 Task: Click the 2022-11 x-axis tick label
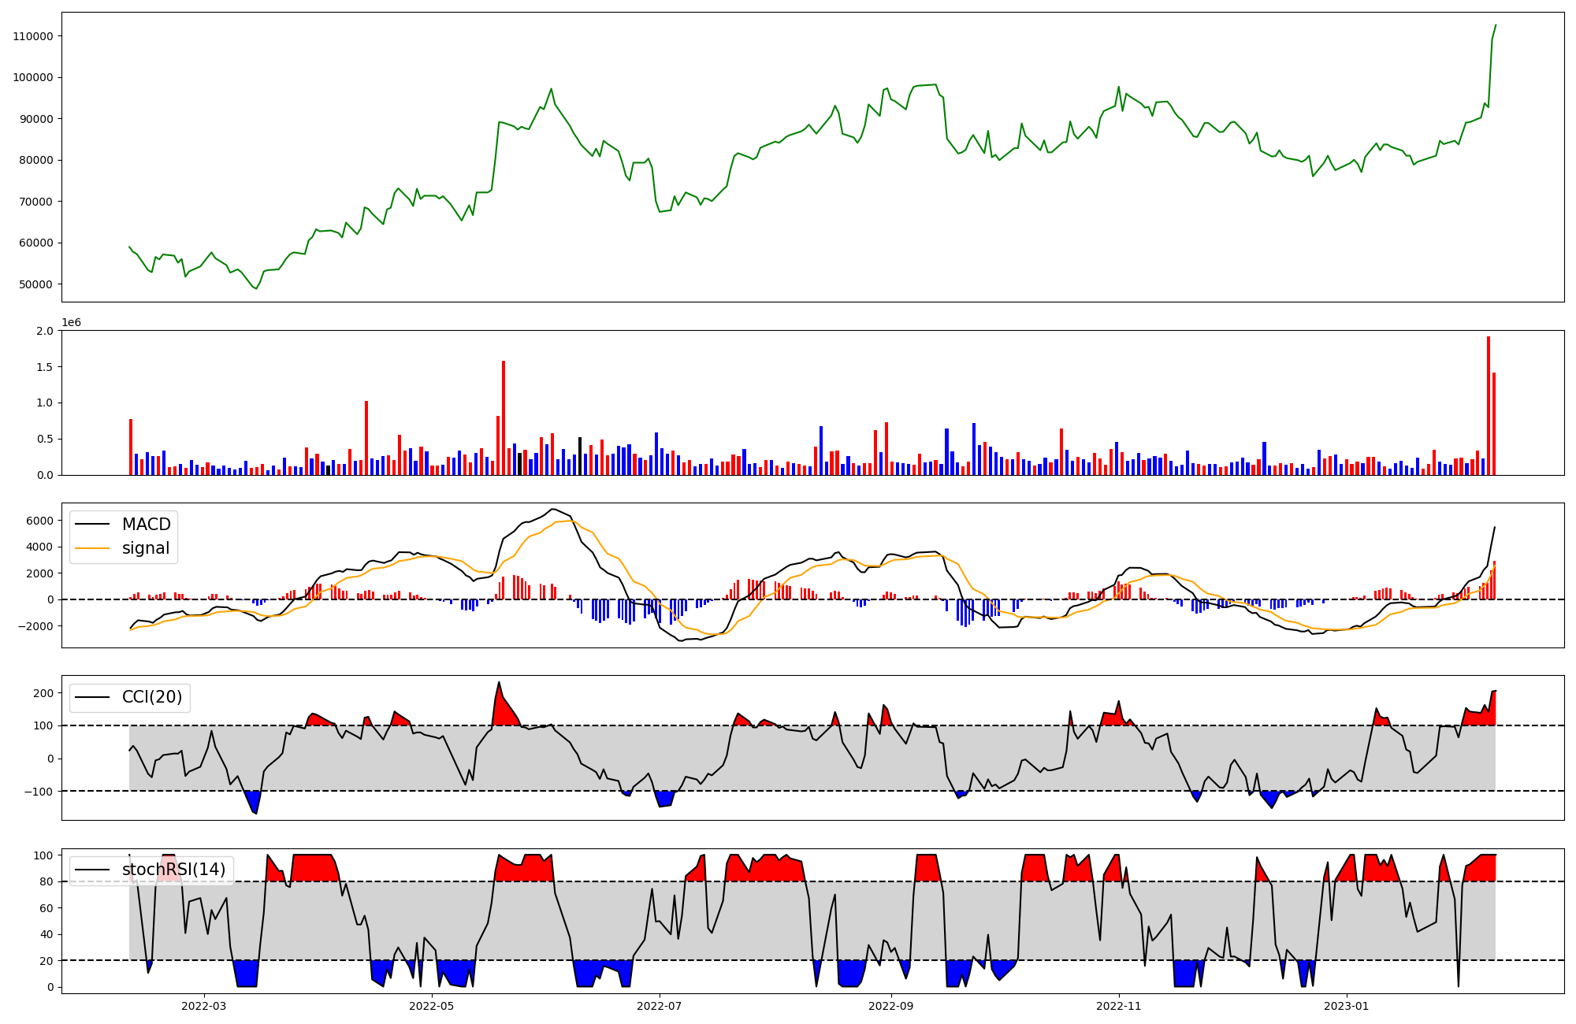pyautogui.click(x=1119, y=1006)
